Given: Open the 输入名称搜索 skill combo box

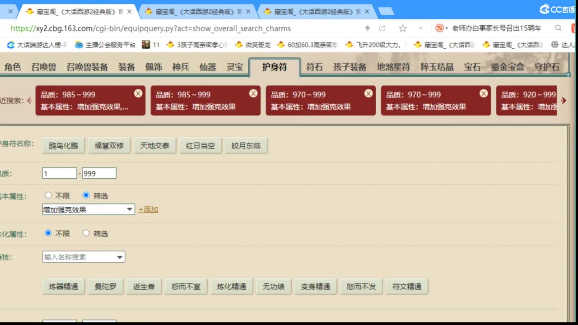Looking at the screenshot, I should point(84,257).
